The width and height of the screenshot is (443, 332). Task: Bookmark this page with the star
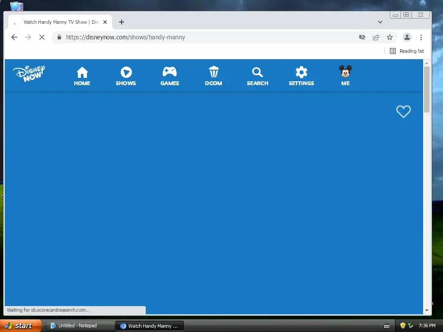(390, 37)
